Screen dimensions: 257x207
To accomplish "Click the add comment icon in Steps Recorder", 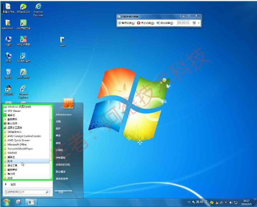I will point(158,23).
